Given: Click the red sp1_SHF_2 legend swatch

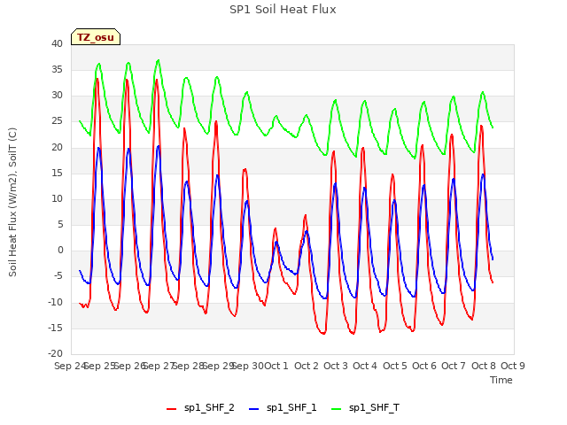Looking at the screenshot, I should pos(171,409).
